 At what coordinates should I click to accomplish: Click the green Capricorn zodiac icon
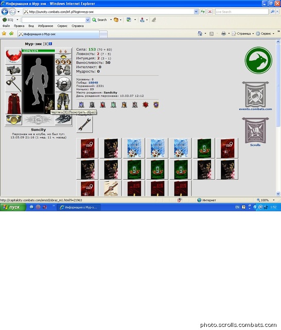point(258,60)
